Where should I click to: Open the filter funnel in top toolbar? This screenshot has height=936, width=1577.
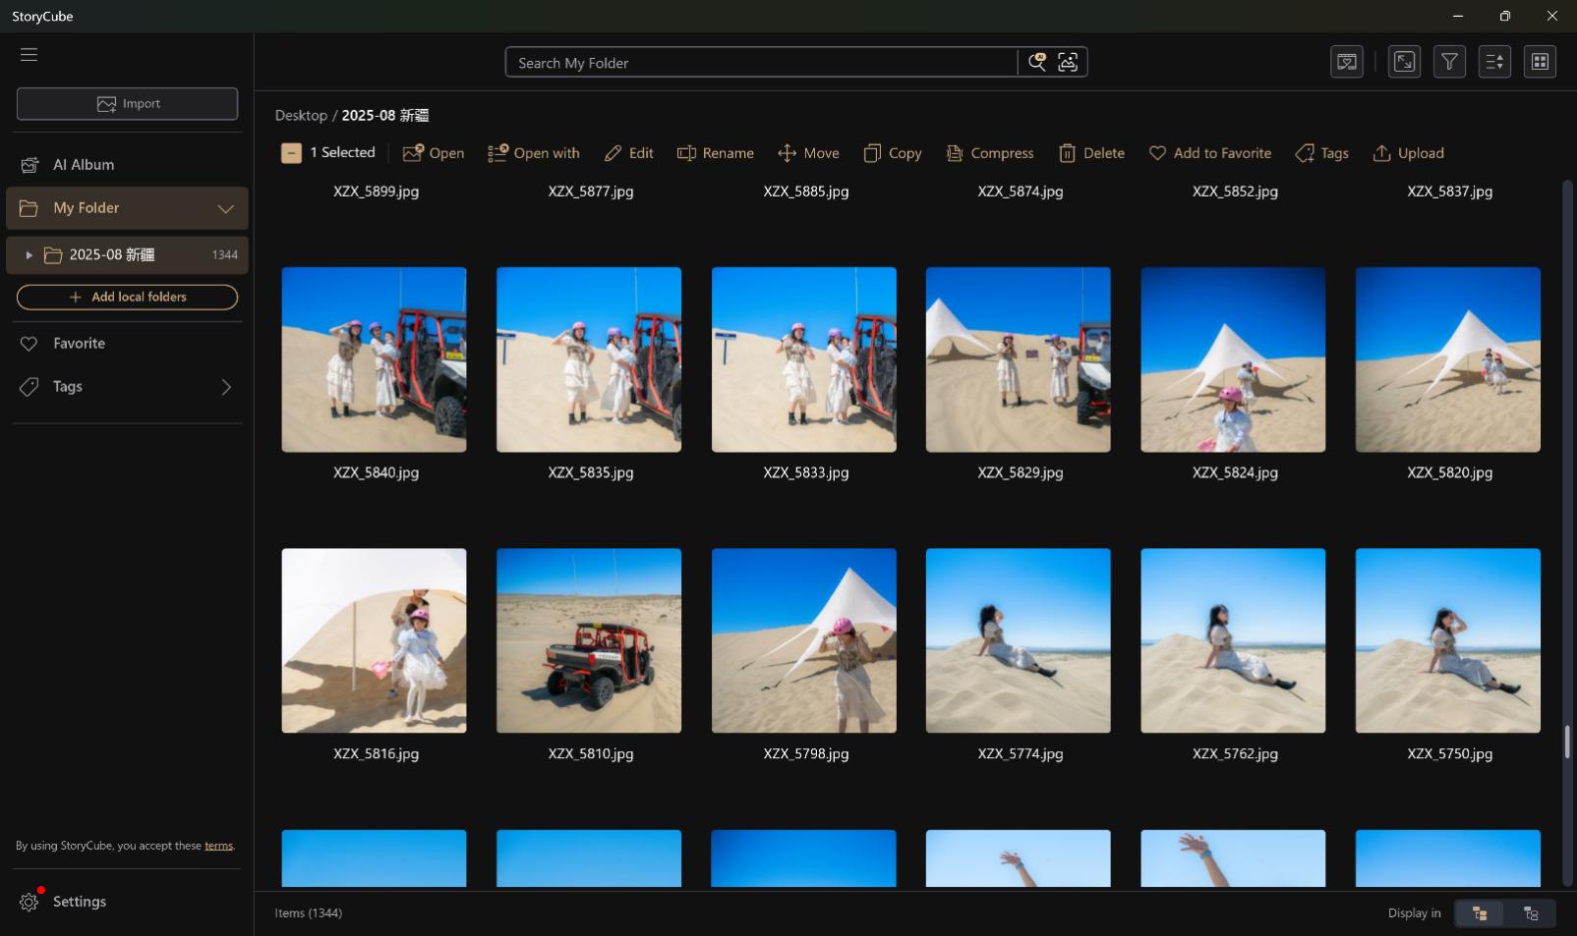pyautogui.click(x=1449, y=62)
